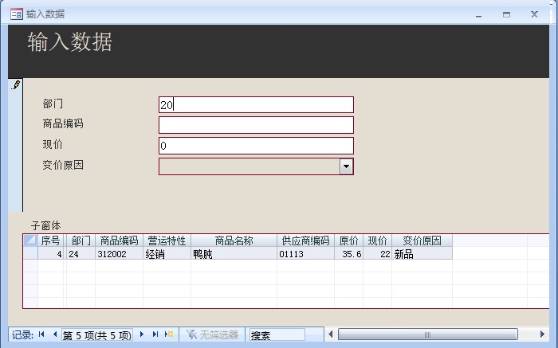Go to first record navigation button
The width and height of the screenshot is (558, 348).
point(41,334)
